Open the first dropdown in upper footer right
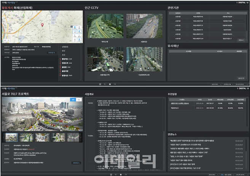The width and height of the screenshot is (250, 176). (x=217, y=84)
